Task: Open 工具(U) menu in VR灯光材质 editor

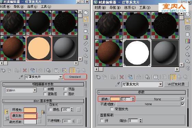Action: pyautogui.click(x=145, y=8)
